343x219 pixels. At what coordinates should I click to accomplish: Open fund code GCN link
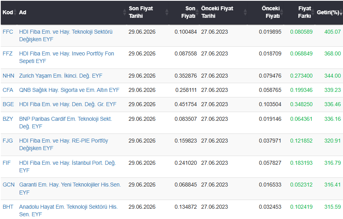pos(9,185)
